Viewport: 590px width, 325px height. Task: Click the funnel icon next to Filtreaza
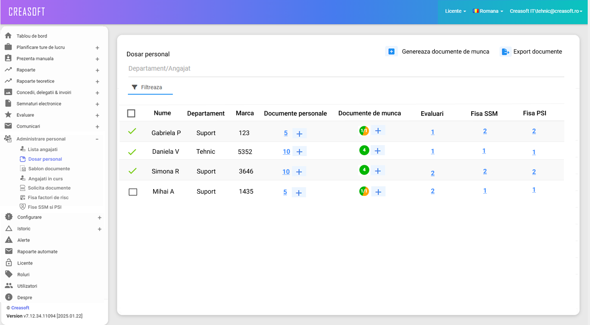pyautogui.click(x=134, y=87)
